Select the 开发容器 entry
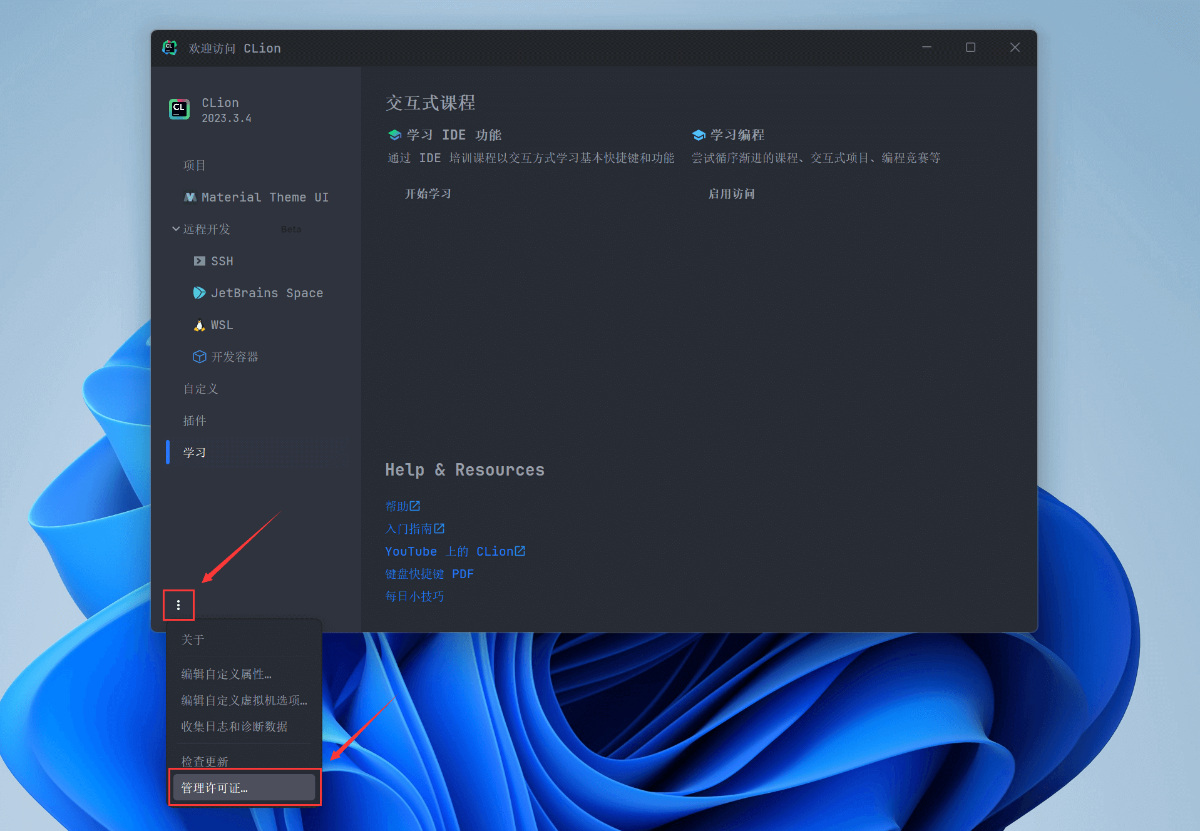 235,357
